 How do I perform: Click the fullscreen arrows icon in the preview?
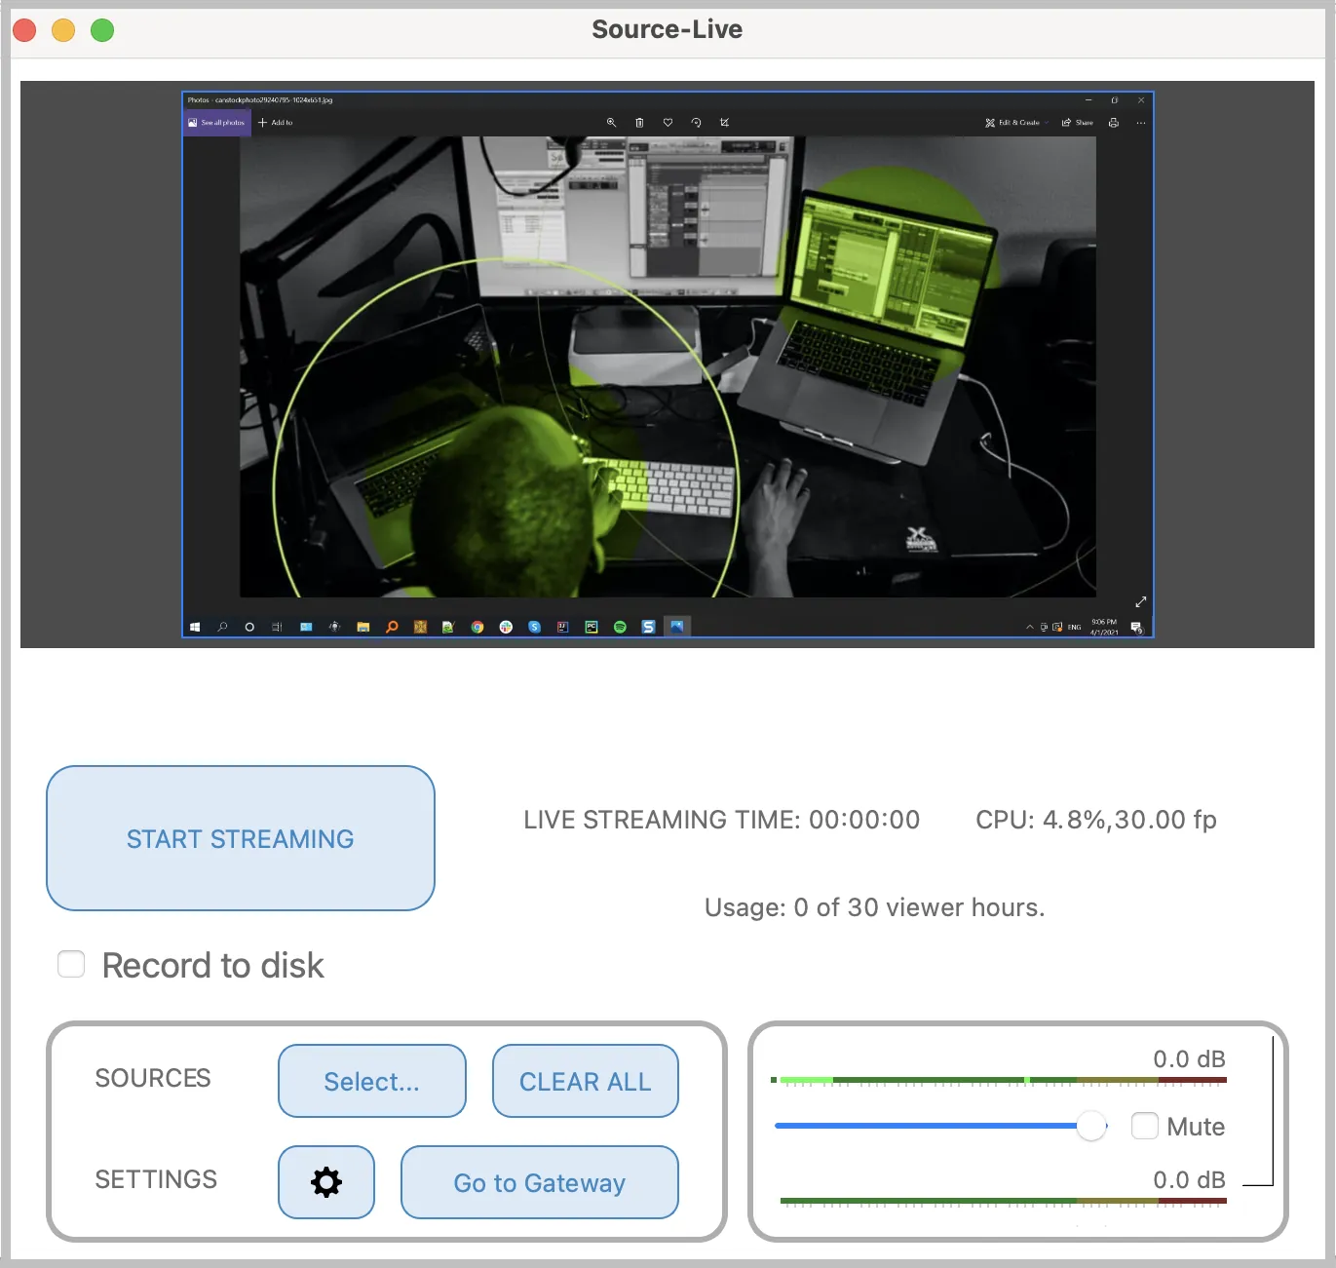tap(1141, 602)
